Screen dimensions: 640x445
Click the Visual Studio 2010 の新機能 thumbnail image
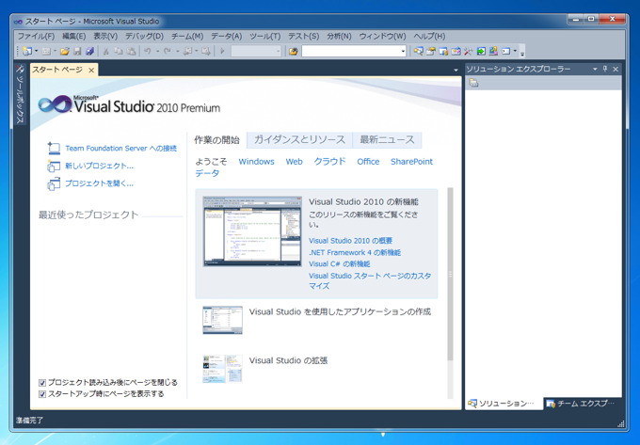coord(252,231)
